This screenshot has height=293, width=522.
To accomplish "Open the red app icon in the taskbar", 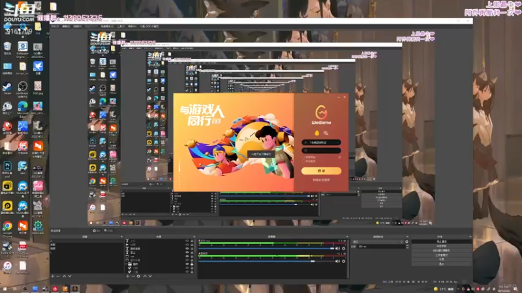I will (x=55, y=289).
